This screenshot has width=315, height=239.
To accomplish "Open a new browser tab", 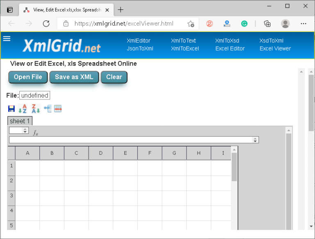I will tap(121, 10).
